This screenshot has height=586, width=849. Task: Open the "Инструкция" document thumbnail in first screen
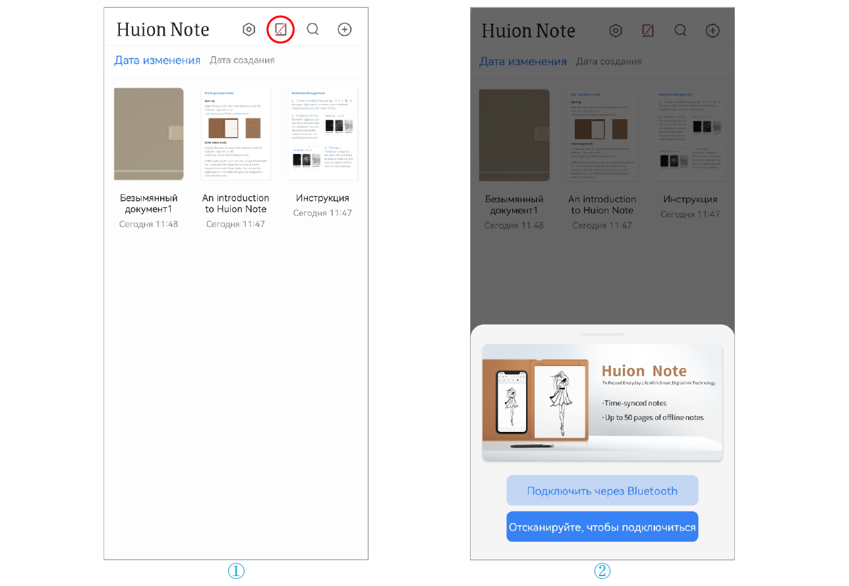(x=323, y=134)
